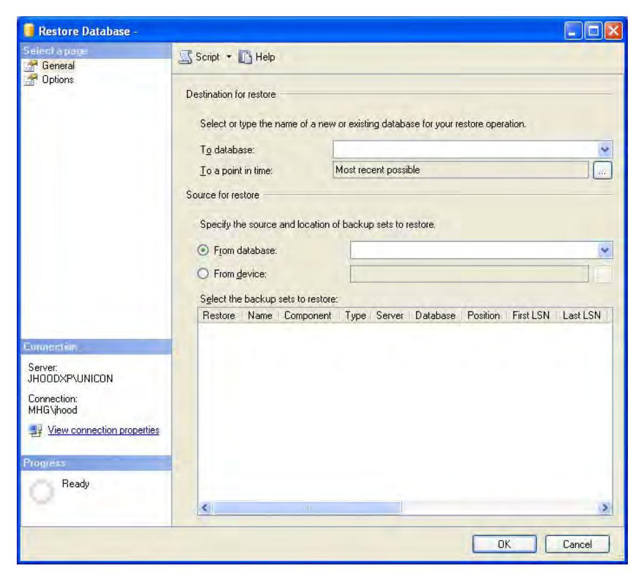642x578 pixels.
Task: Select the Options page
Action: coord(57,80)
